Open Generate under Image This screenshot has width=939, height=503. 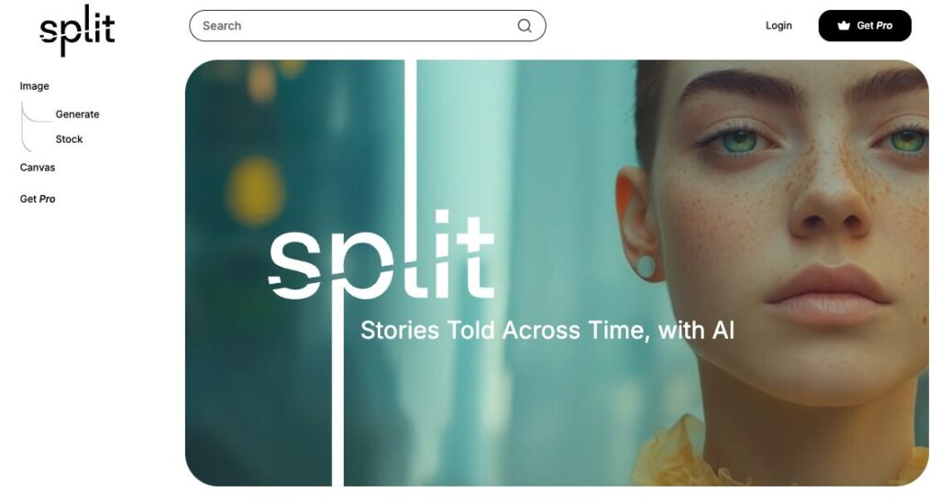click(77, 115)
